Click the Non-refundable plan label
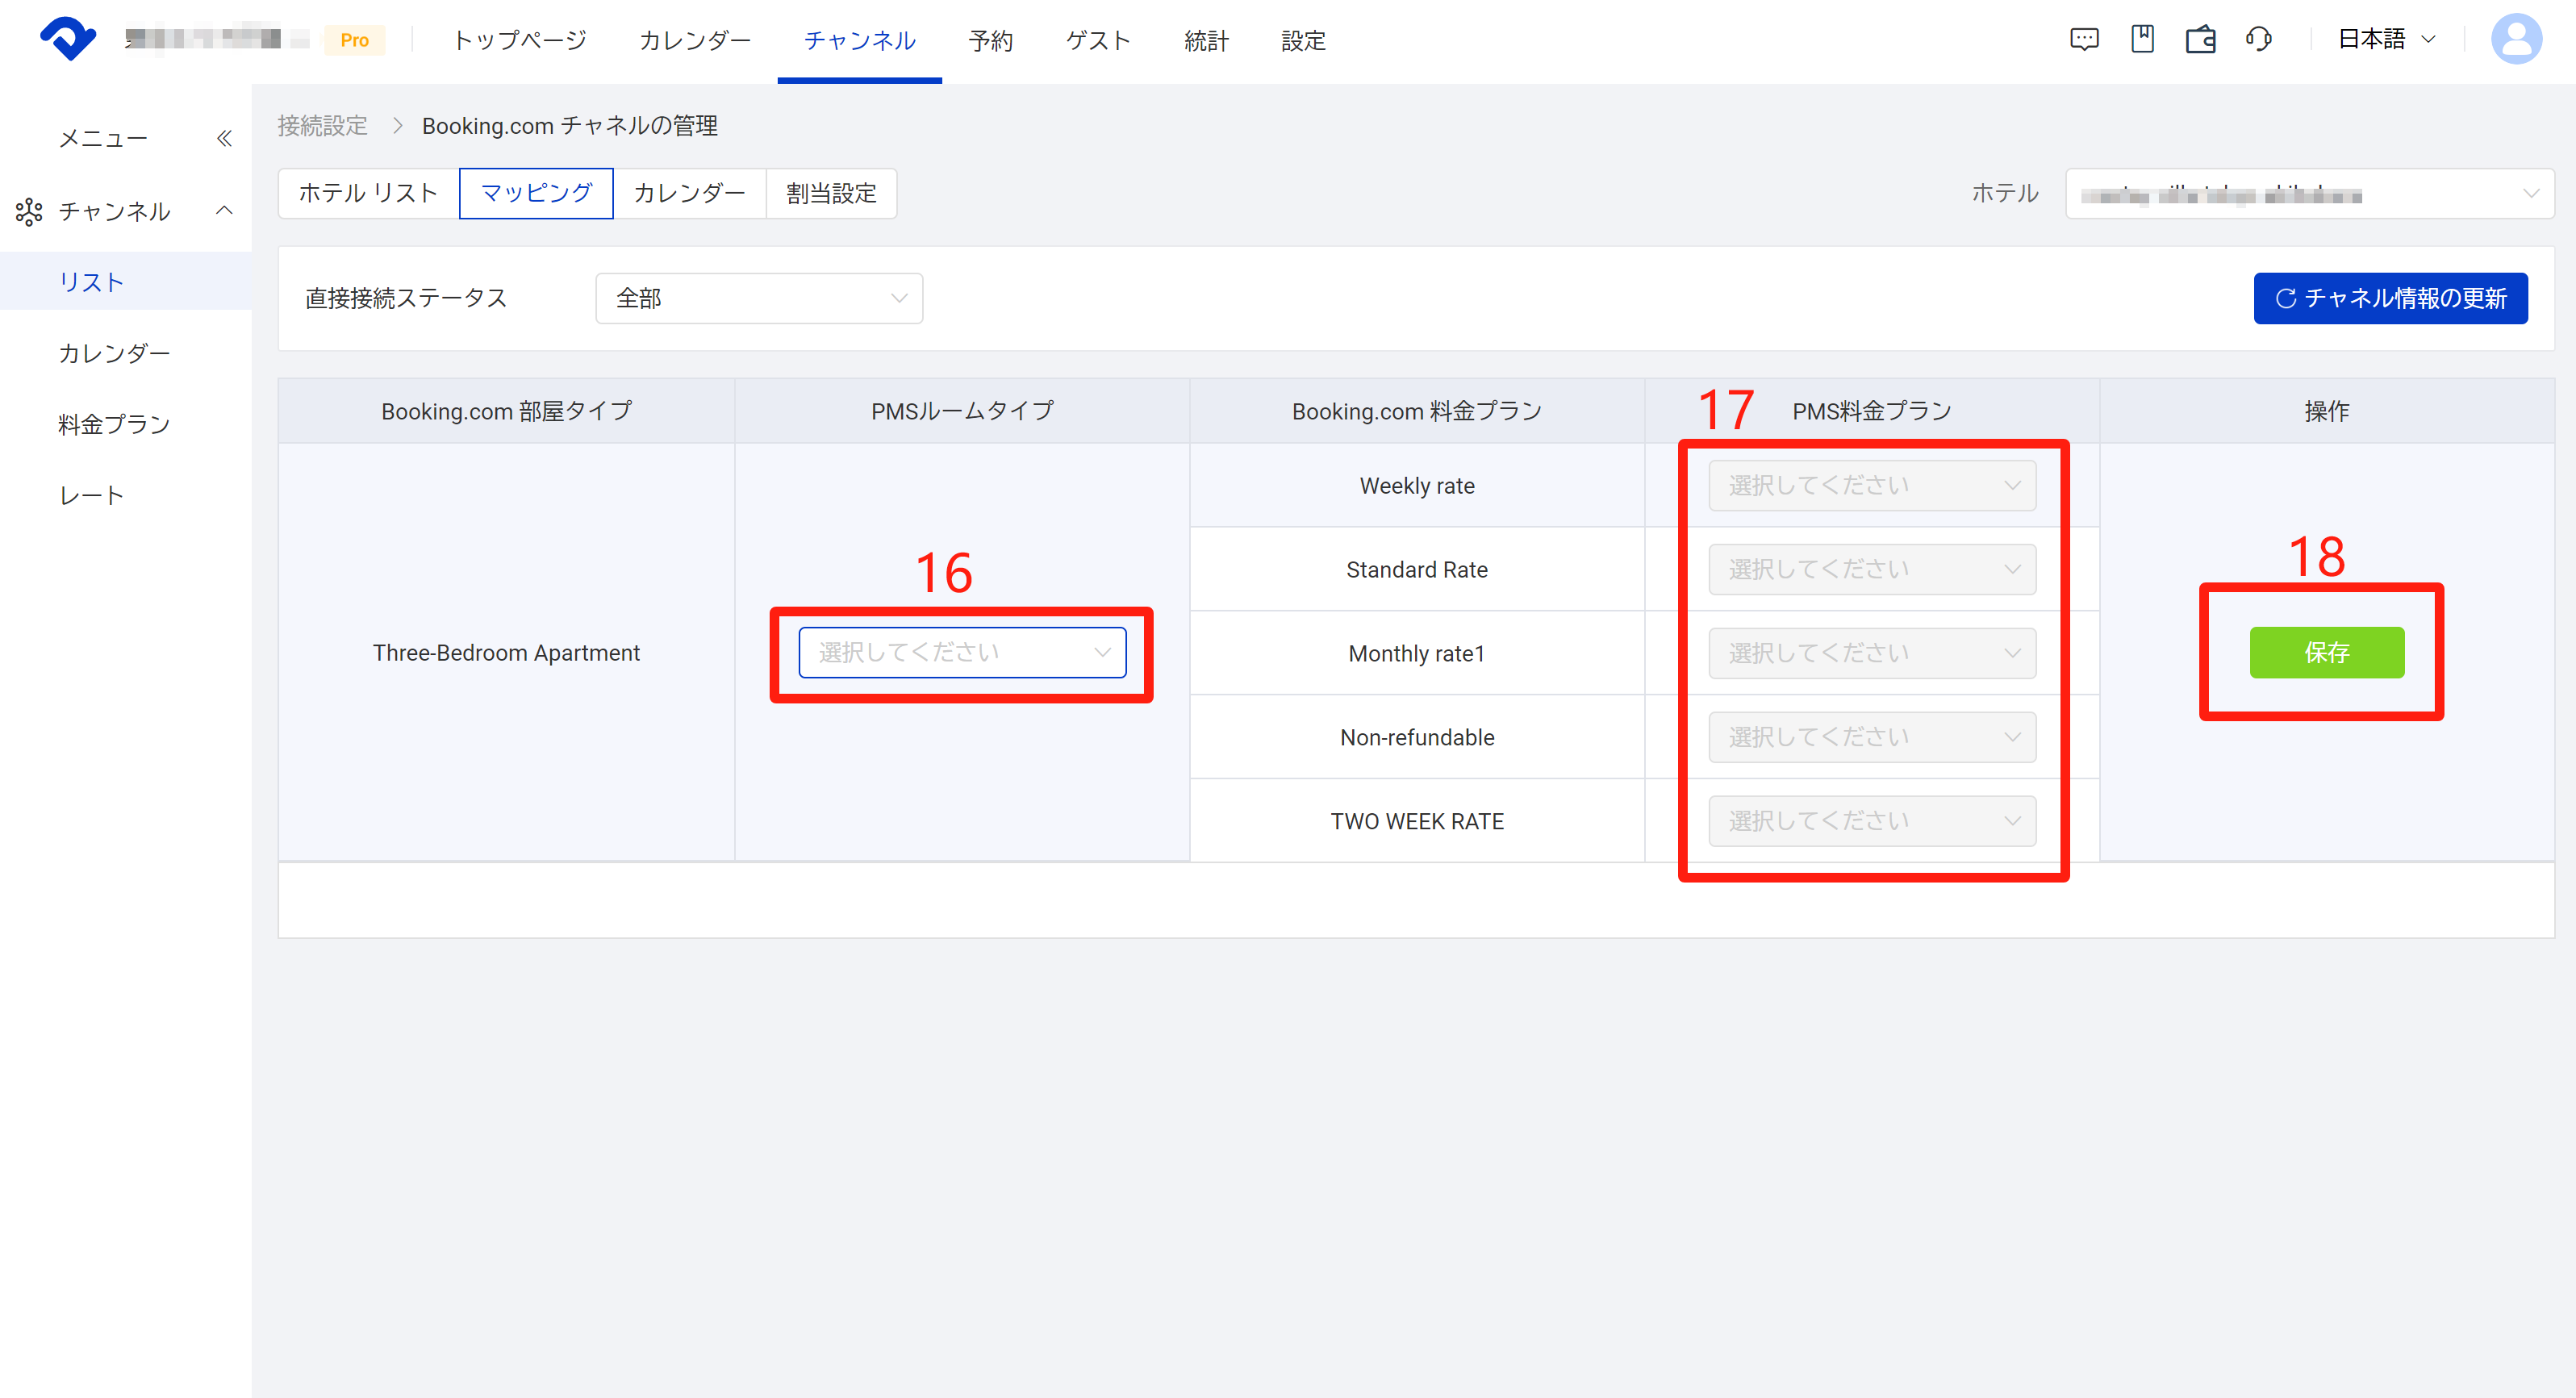Viewport: 2576px width, 1398px height. pyautogui.click(x=1417, y=738)
